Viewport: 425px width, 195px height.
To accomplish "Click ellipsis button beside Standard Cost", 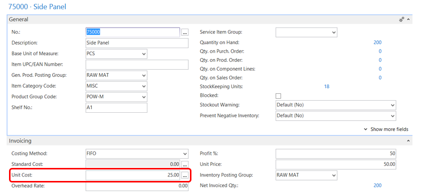I will pyautogui.click(x=185, y=164).
